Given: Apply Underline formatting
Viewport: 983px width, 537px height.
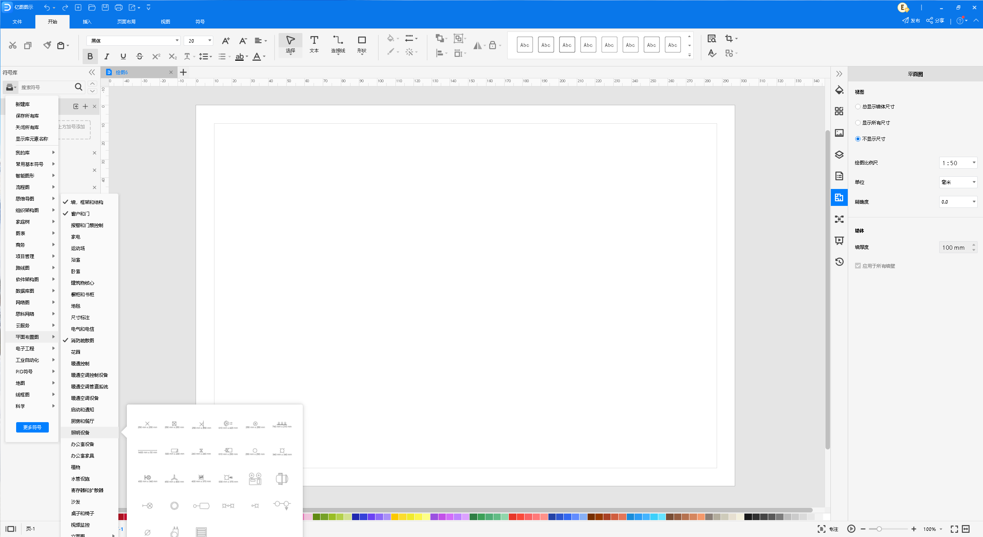Looking at the screenshot, I should coord(123,56).
